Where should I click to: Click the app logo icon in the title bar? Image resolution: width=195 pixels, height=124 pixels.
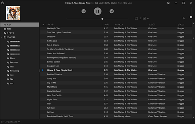coord(2,3)
